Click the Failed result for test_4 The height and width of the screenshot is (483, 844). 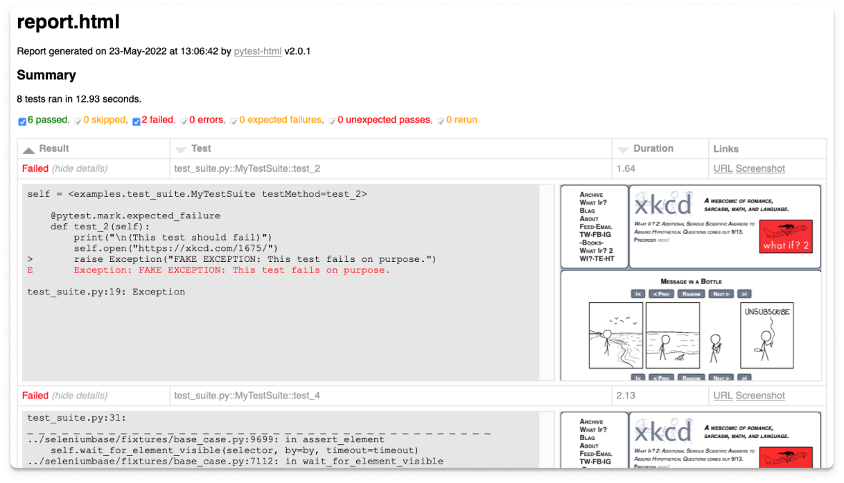pyautogui.click(x=35, y=396)
